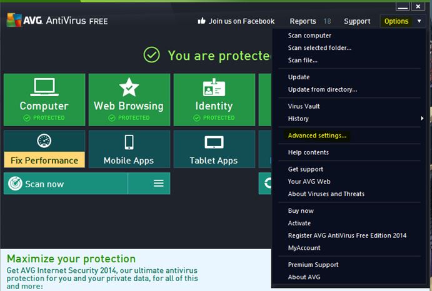
Task: Click the tablet icon on Tablet Apps tile
Action: tap(214, 142)
